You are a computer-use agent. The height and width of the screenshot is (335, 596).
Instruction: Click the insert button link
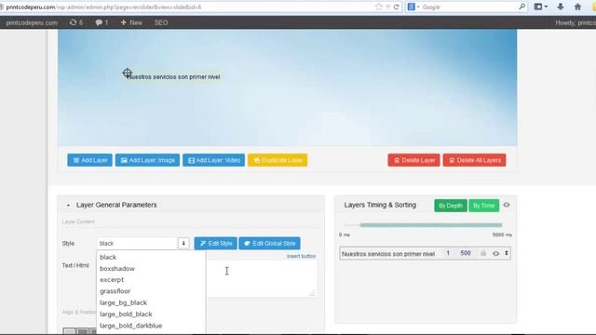coord(301,257)
